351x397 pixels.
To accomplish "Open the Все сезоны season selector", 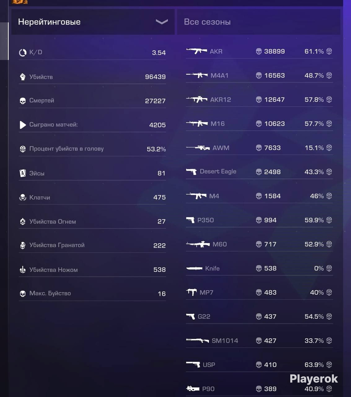I will click(259, 22).
